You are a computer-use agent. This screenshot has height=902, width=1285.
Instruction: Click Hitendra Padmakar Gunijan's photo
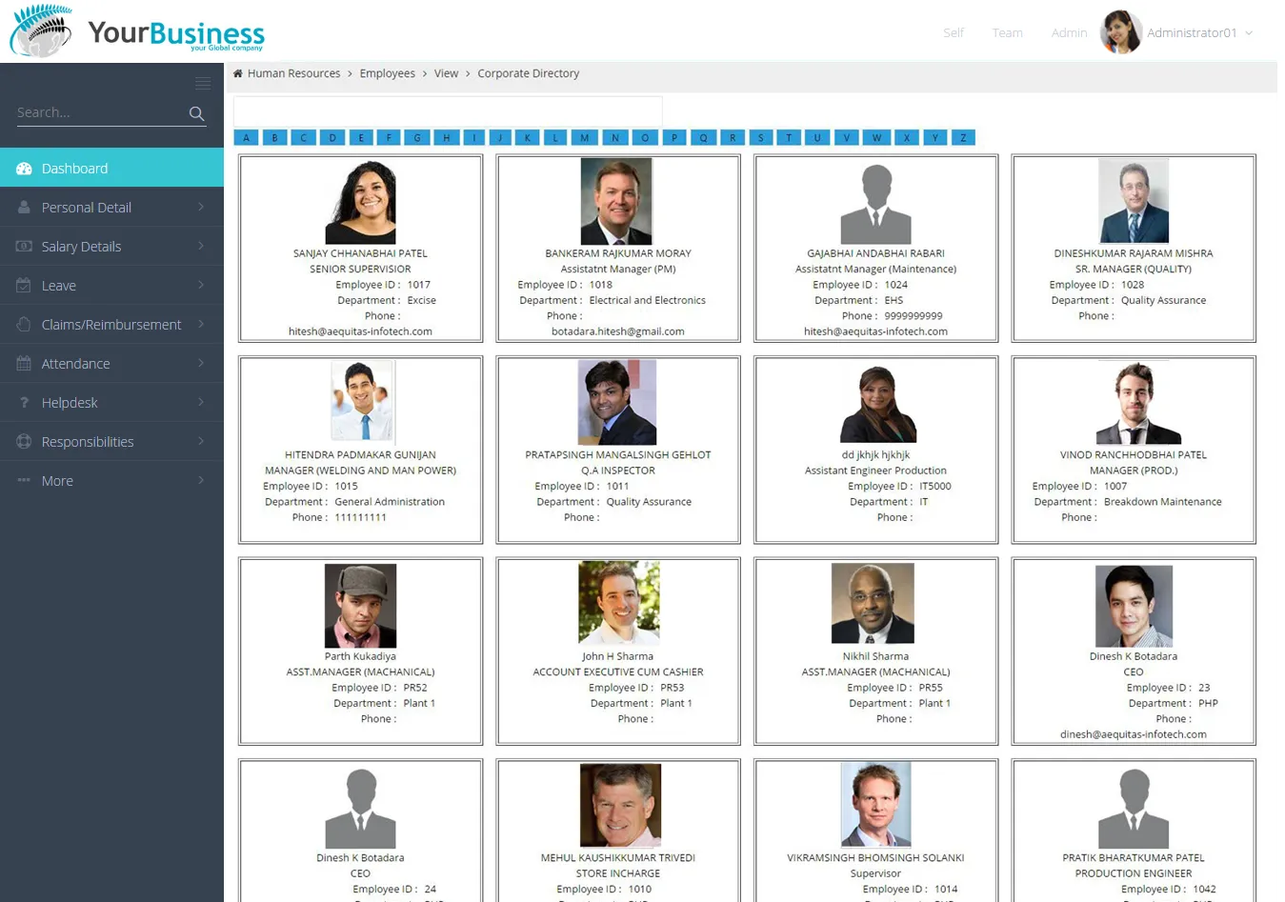[362, 401]
